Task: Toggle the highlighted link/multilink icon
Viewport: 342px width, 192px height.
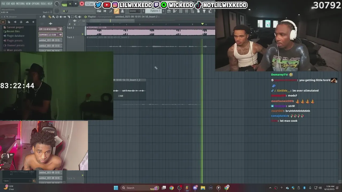Action: pyautogui.click(x=116, y=11)
